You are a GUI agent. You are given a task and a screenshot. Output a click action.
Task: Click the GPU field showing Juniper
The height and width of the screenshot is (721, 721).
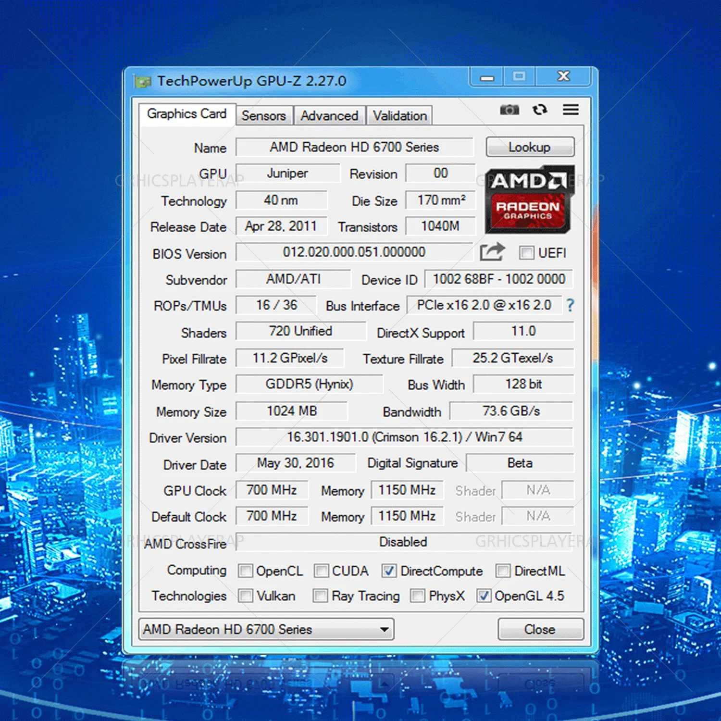287,173
